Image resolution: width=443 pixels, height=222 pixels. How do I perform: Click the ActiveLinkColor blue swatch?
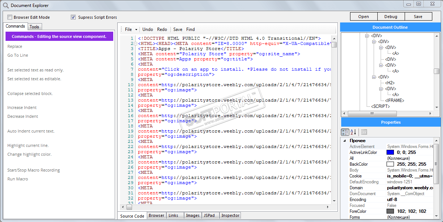coord(390,152)
